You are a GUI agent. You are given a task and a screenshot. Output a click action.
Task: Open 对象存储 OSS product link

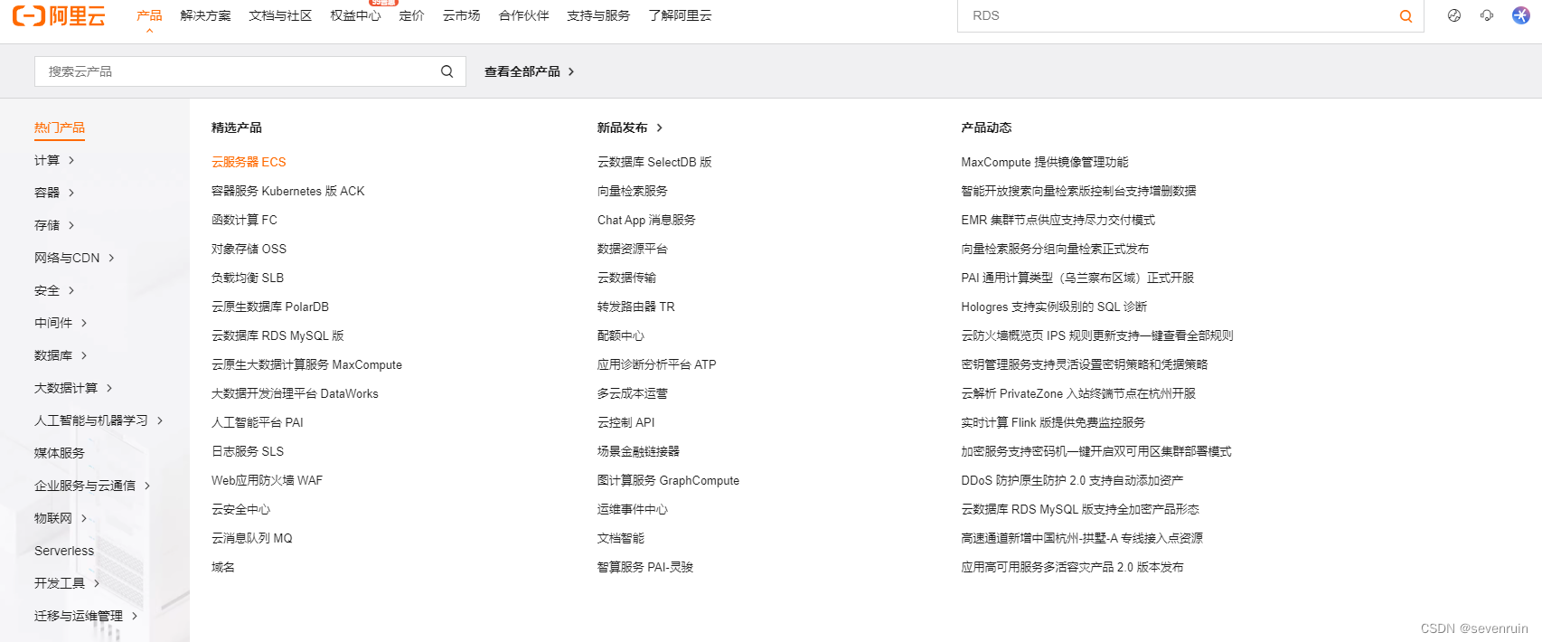[x=249, y=249]
